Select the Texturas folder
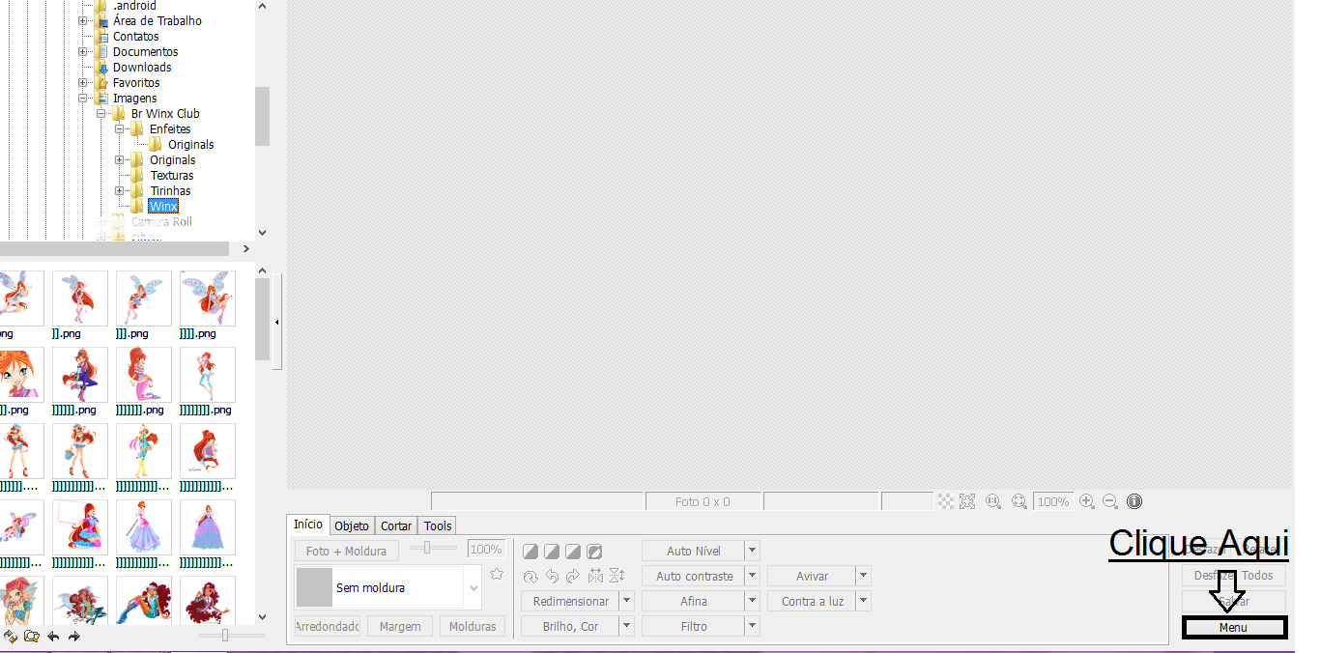The width and height of the screenshot is (1320, 653). click(172, 175)
